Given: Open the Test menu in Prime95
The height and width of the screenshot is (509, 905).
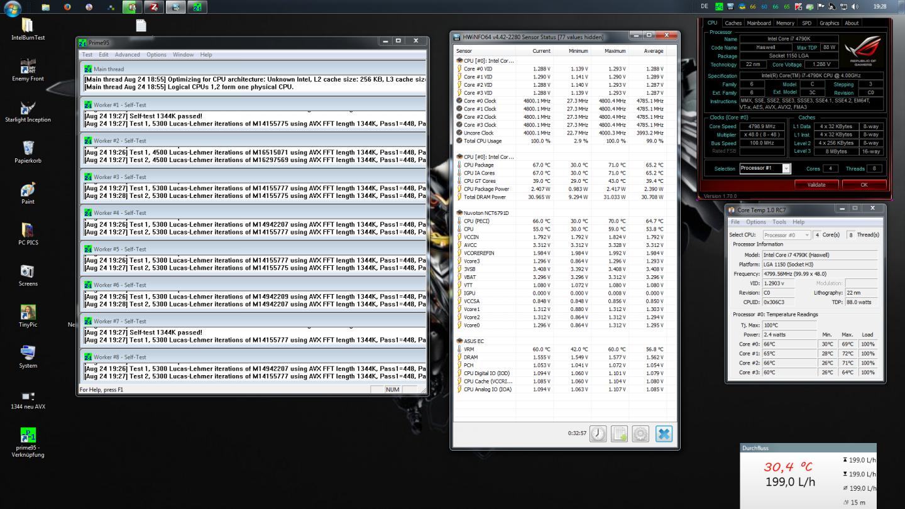Looking at the screenshot, I should (x=87, y=55).
